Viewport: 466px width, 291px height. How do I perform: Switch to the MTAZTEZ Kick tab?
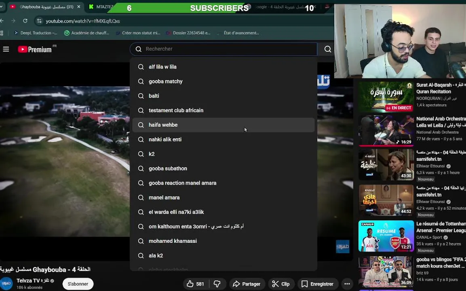pos(101,6)
